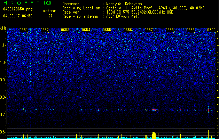Click the Receiving antenna label
219x139 pixels.
pos(80,16)
